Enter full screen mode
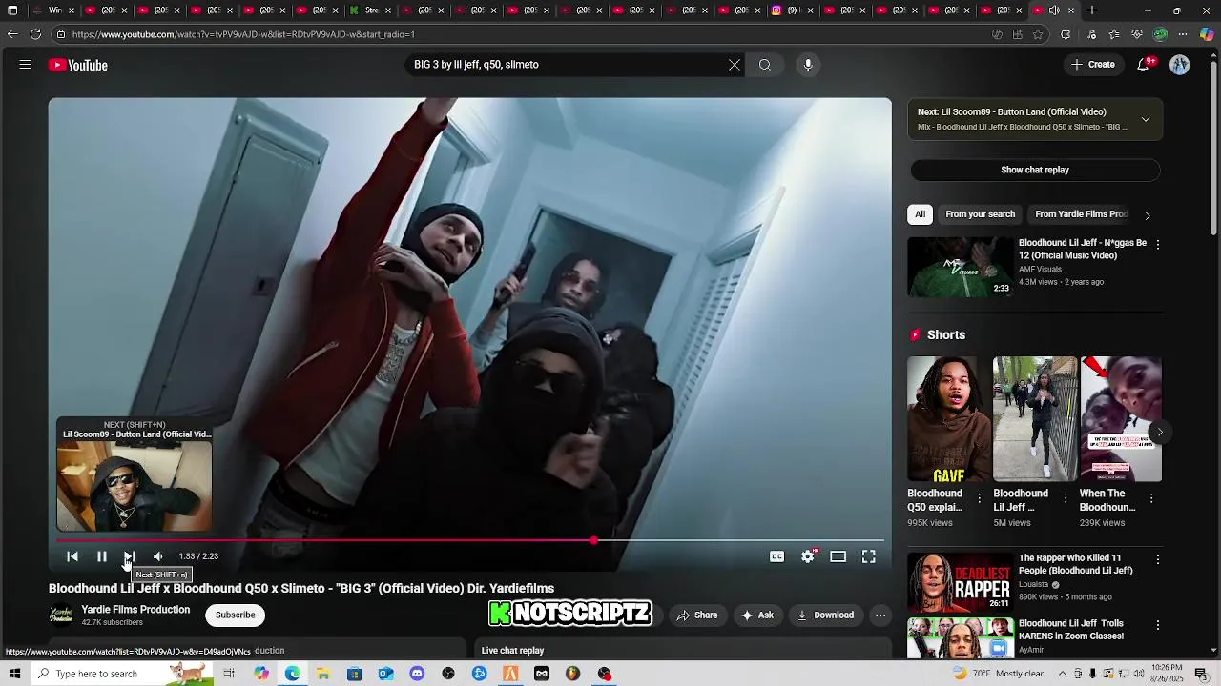This screenshot has height=686, width=1221. click(869, 556)
